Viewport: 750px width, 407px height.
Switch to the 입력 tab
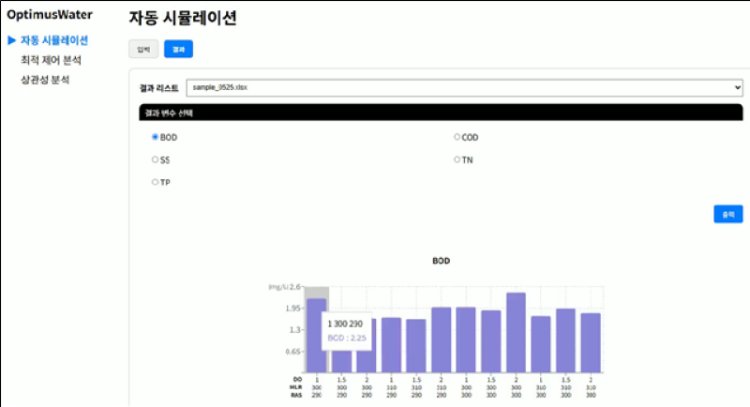(x=142, y=50)
